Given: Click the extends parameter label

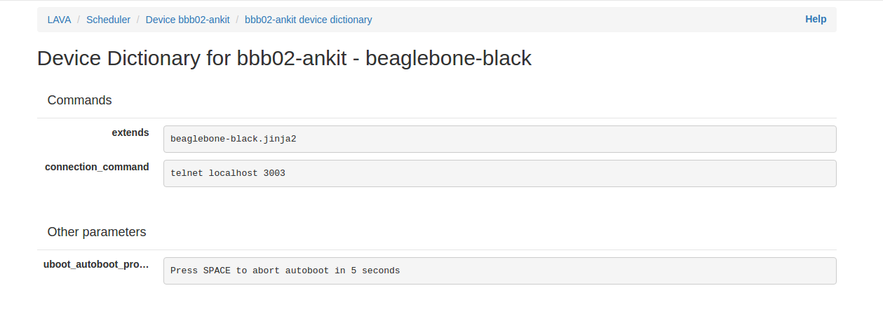Looking at the screenshot, I should coord(130,132).
